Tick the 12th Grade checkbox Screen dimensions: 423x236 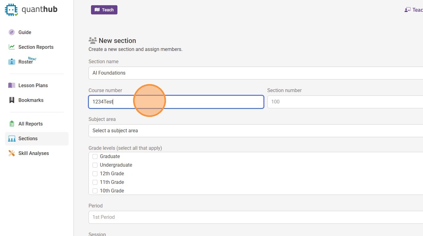[95, 174]
